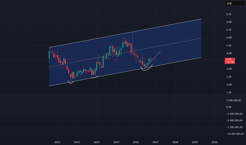Click the 2028 label on time axis

click(175, 142)
